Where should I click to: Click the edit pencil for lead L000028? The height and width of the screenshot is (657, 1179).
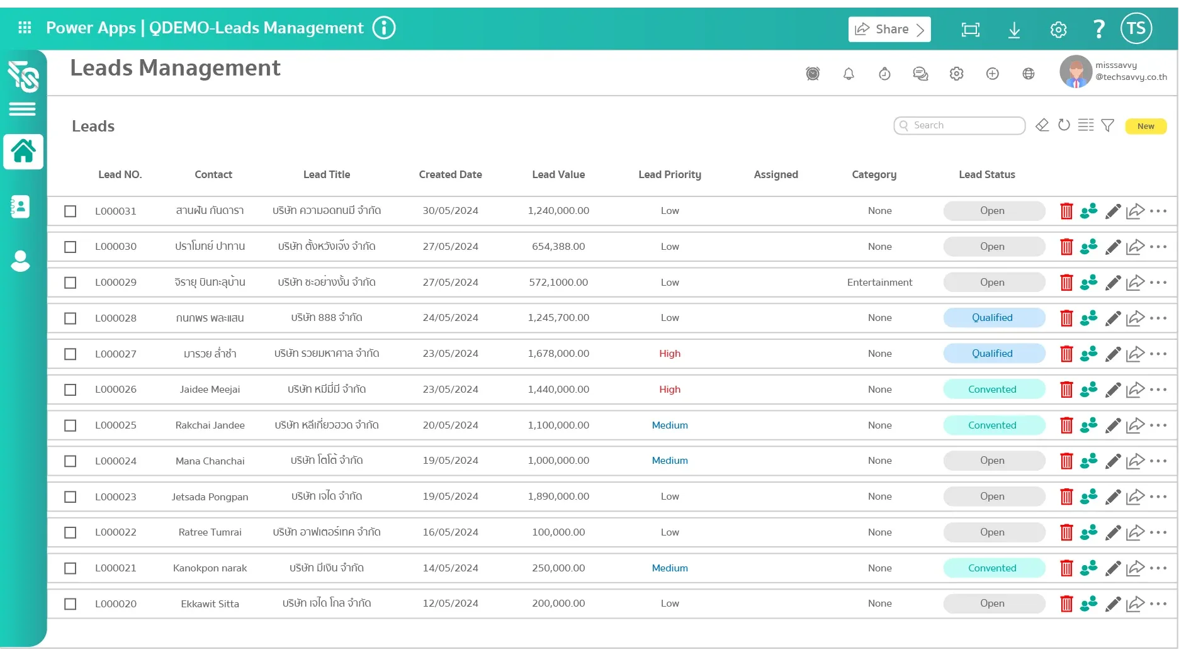(1112, 318)
